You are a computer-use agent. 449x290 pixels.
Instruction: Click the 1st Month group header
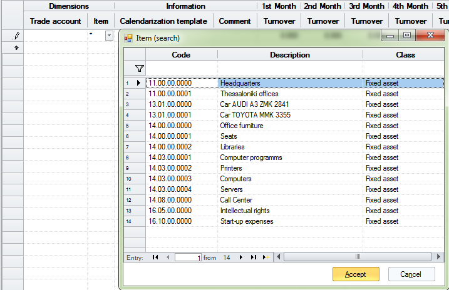[x=279, y=6]
